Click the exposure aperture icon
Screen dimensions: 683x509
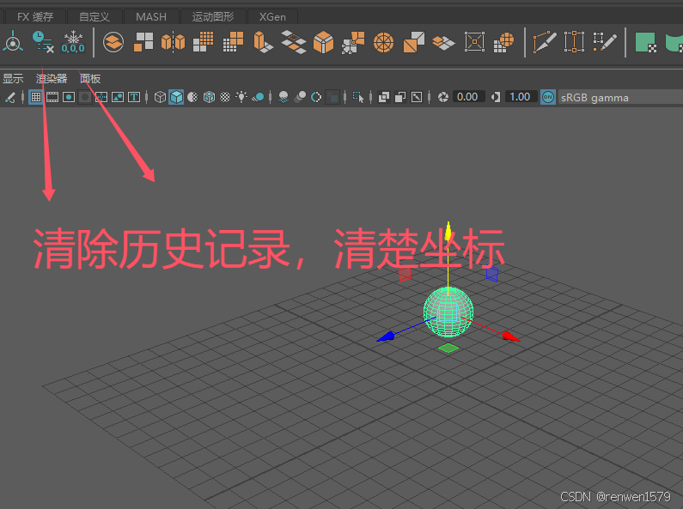pyautogui.click(x=443, y=97)
